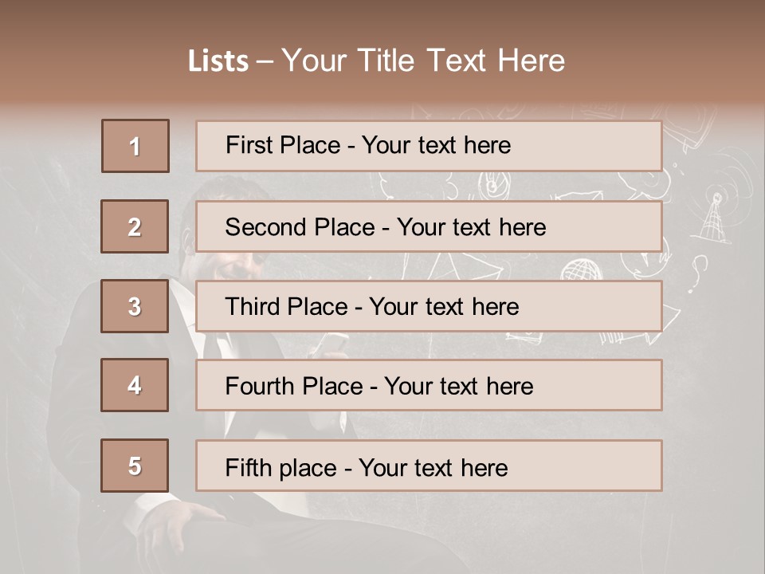Select the 'Second Place' text bar

pyautogui.click(x=429, y=226)
